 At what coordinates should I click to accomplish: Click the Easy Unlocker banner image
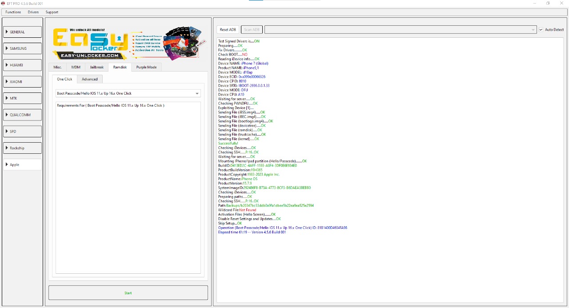tap(129, 43)
